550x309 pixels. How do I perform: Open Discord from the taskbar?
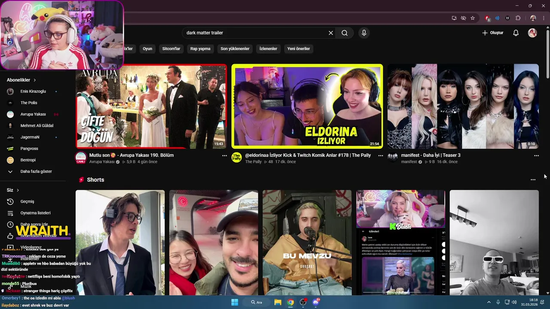click(316, 302)
